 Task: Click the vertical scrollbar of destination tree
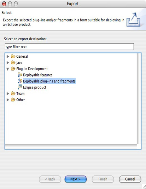(x=139, y=99)
